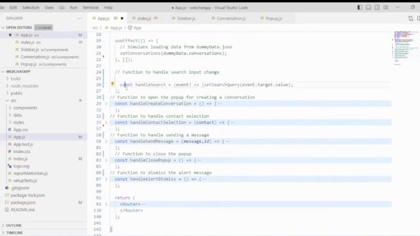Unfold handleCreateConversation at line 29
Viewport: 420px width, 236px height.
pos(106,104)
